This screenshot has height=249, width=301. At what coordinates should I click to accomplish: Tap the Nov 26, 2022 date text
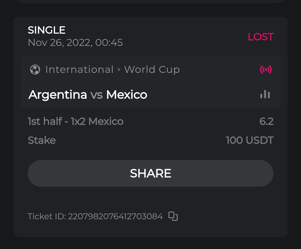75,43
